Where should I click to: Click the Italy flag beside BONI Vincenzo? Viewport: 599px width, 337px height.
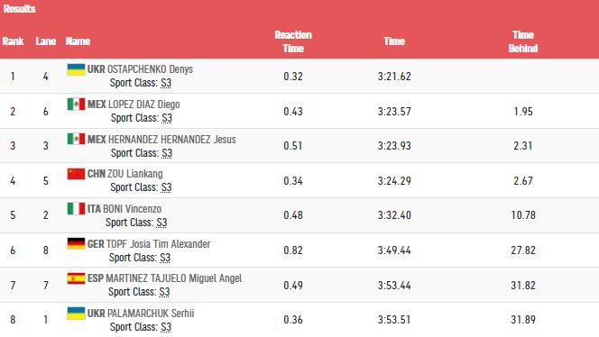click(x=76, y=209)
